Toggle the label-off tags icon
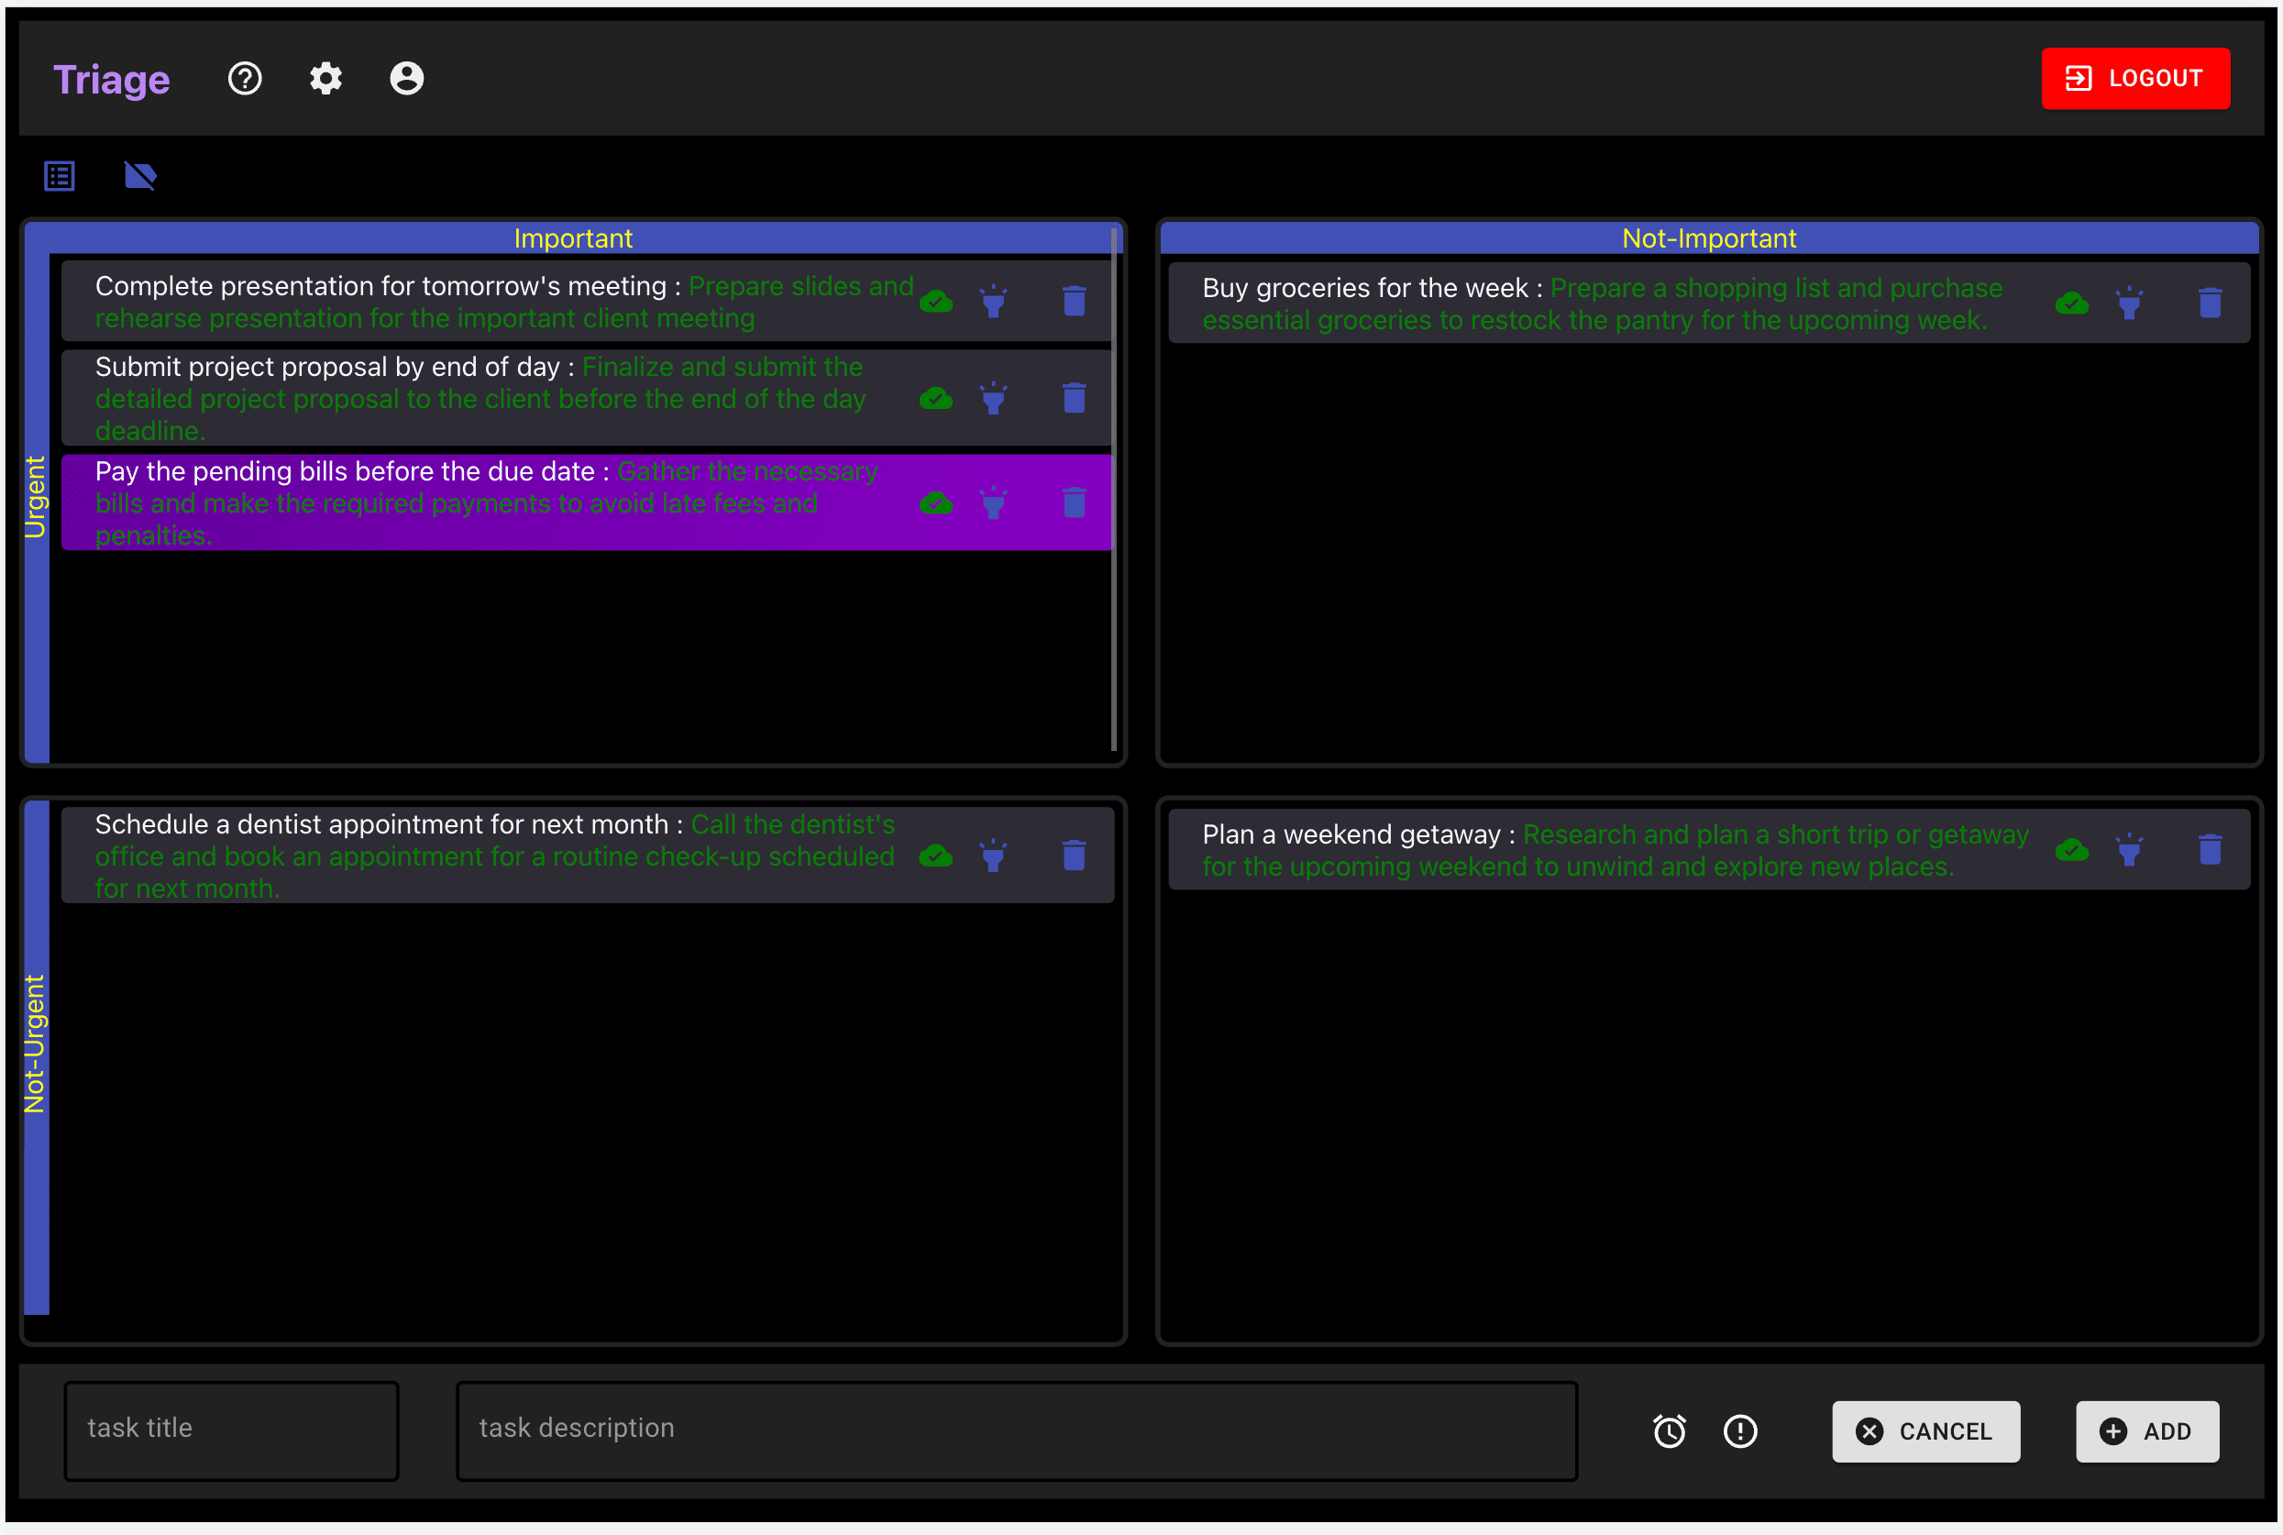 tap(140, 176)
